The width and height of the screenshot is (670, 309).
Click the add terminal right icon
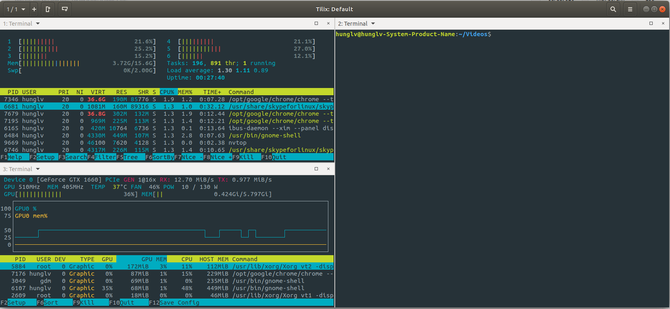coord(48,9)
